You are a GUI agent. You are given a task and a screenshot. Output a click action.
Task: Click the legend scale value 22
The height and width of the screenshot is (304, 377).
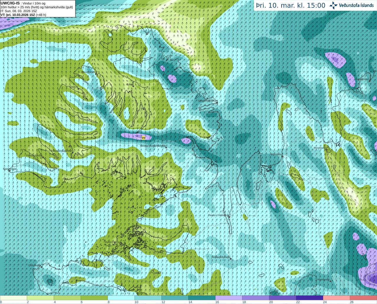pos(298,302)
